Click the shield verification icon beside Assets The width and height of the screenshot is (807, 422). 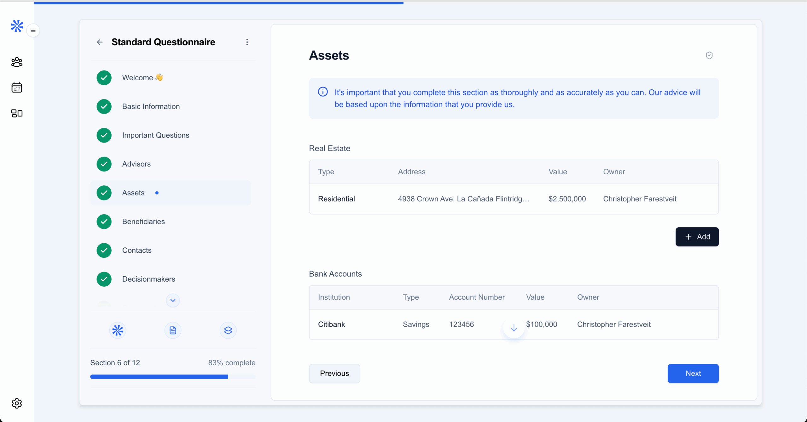(x=709, y=56)
